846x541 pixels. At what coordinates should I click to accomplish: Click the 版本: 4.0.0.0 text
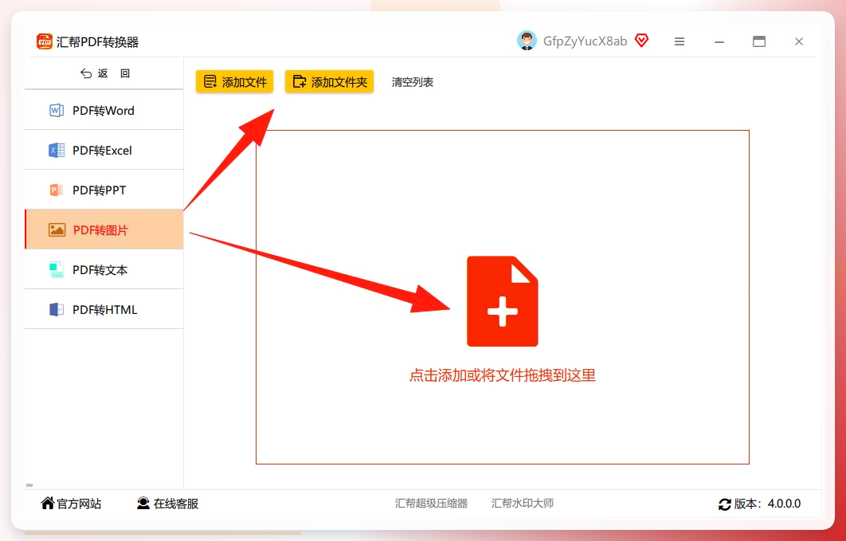pyautogui.click(x=767, y=504)
